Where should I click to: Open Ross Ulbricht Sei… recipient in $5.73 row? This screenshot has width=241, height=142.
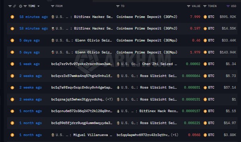[x=159, y=76]
